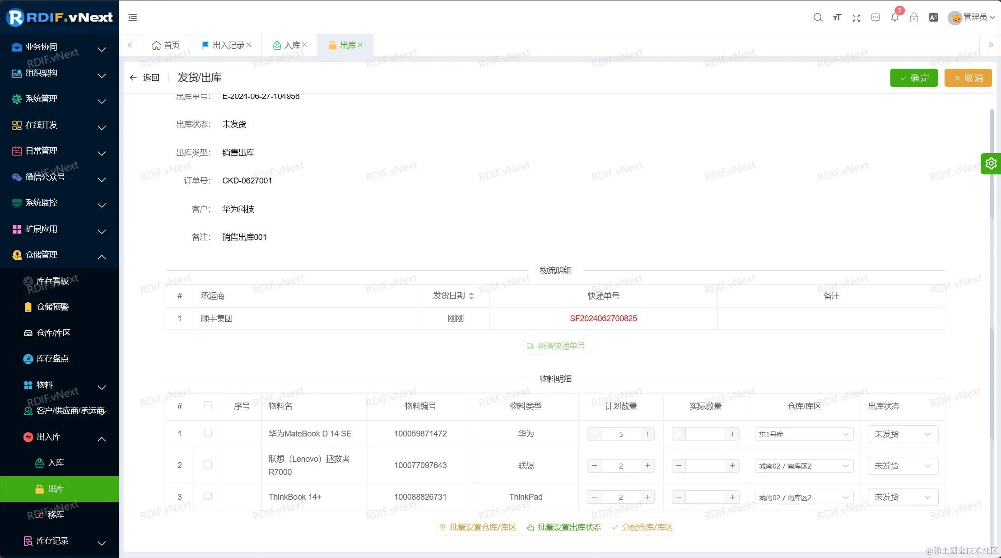This screenshot has width=1001, height=558.
Task: Click the font size icon in header
Action: pos(837,18)
